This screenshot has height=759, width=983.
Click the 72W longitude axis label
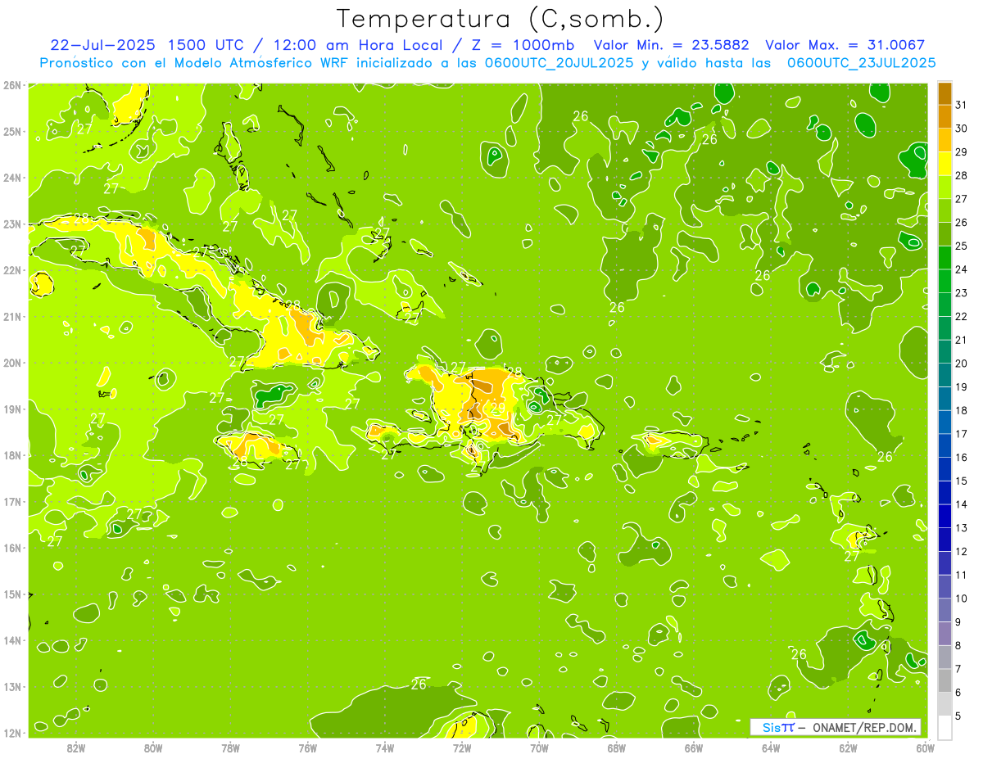pos(462,747)
